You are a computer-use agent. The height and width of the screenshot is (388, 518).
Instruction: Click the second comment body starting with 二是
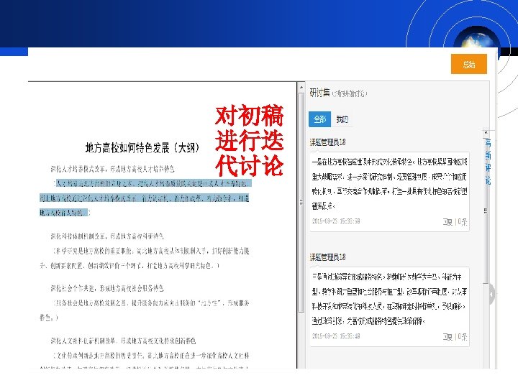tap(389, 299)
